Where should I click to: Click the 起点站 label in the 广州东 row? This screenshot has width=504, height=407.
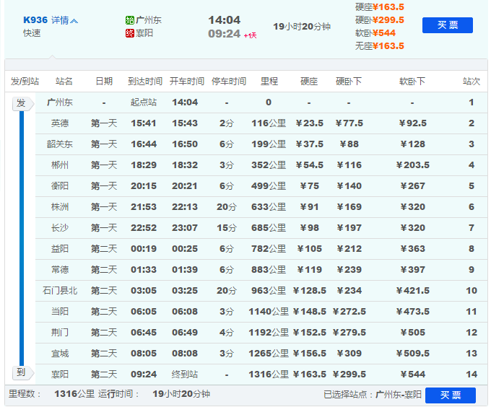click(144, 102)
